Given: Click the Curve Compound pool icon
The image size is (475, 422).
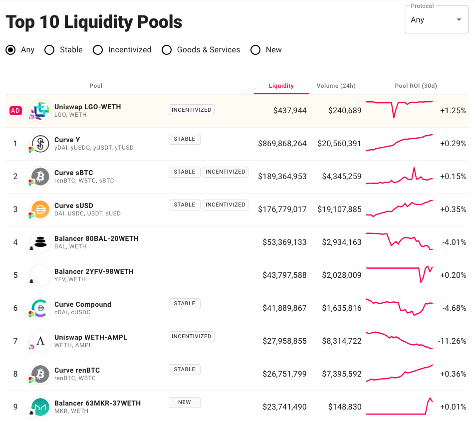Looking at the screenshot, I should [x=40, y=308].
